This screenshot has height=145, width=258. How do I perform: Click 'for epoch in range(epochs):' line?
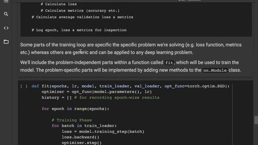pyautogui.click(x=75, y=109)
